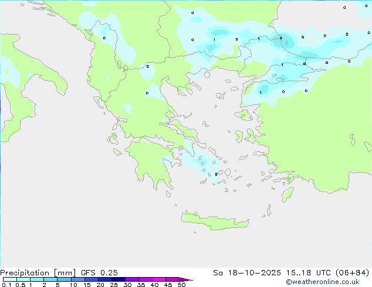
Task: Click the 'Sa 18-10-2025' forecast date text
Action: coord(247,273)
